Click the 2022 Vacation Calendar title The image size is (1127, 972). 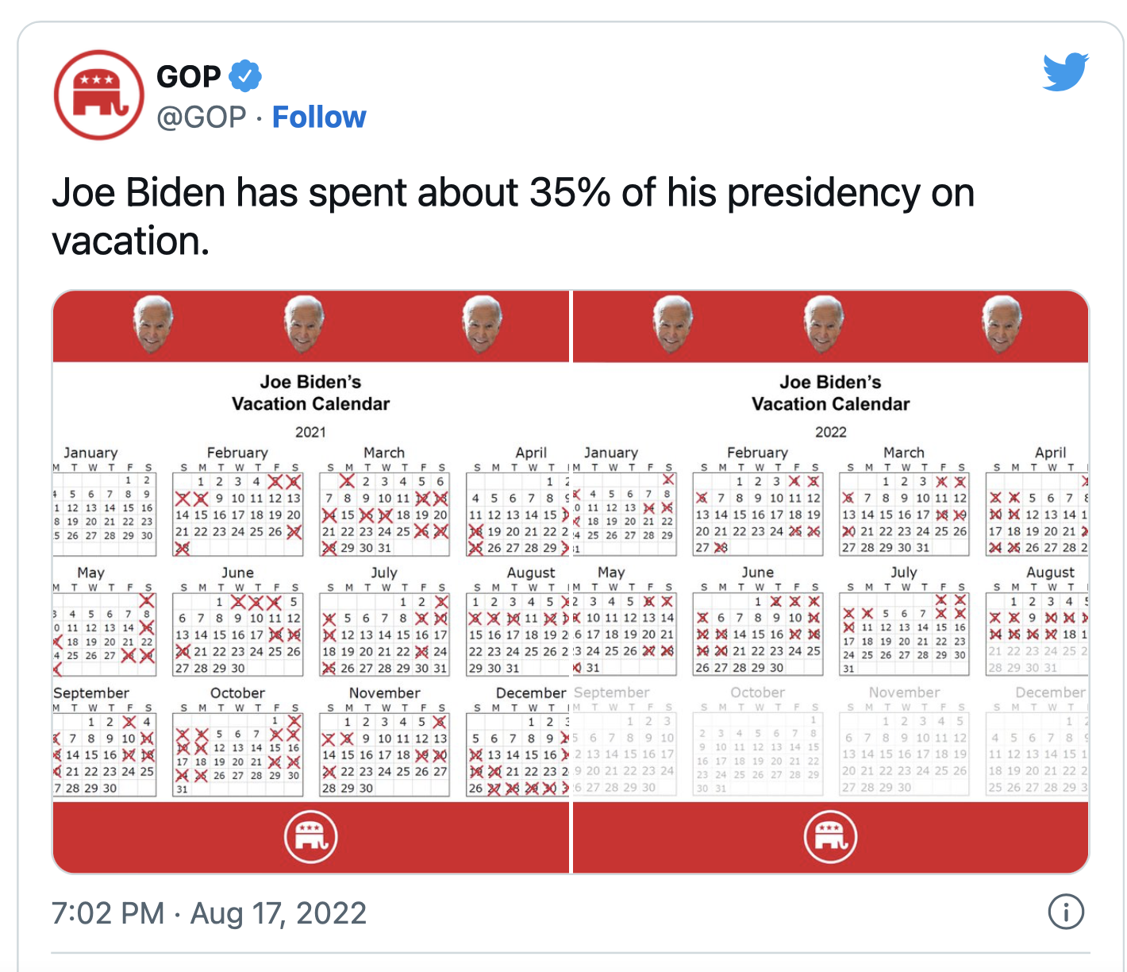coord(830,393)
